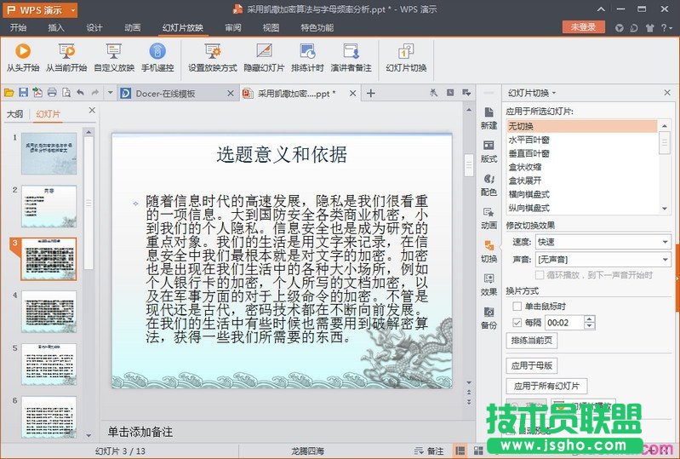
Task: Open the 切换 transition sidebar panel
Action: (489, 251)
